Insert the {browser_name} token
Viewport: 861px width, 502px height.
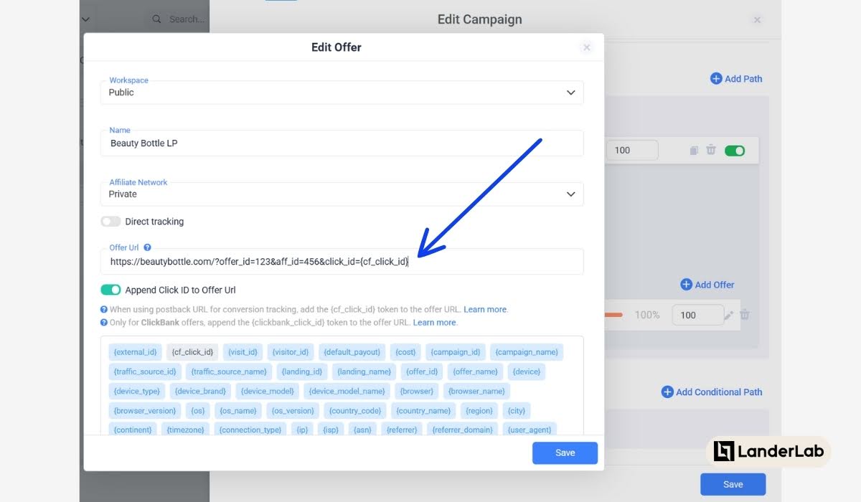(476, 391)
